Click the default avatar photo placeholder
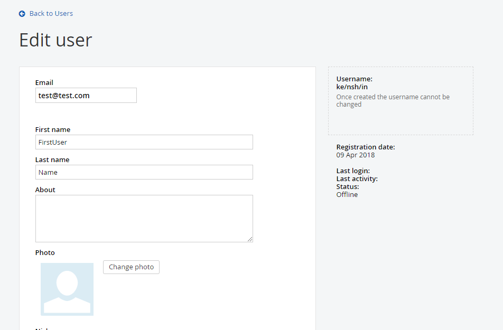The width and height of the screenshot is (503, 330). 67,289
